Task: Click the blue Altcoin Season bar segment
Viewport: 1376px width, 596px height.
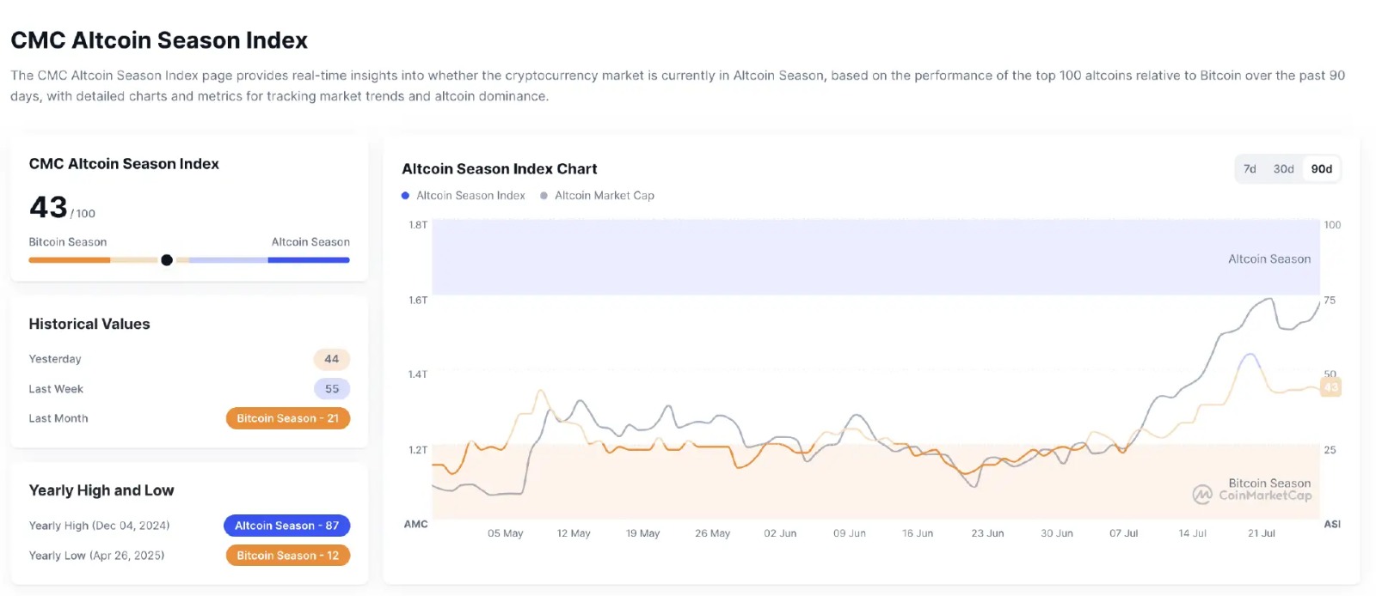Action: click(x=309, y=260)
